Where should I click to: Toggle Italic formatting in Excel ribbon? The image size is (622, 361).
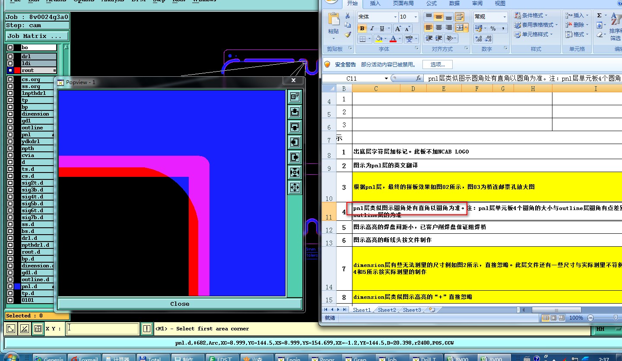click(372, 28)
